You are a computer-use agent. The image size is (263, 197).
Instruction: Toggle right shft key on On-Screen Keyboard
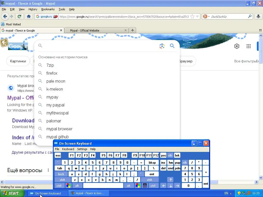click(149, 180)
